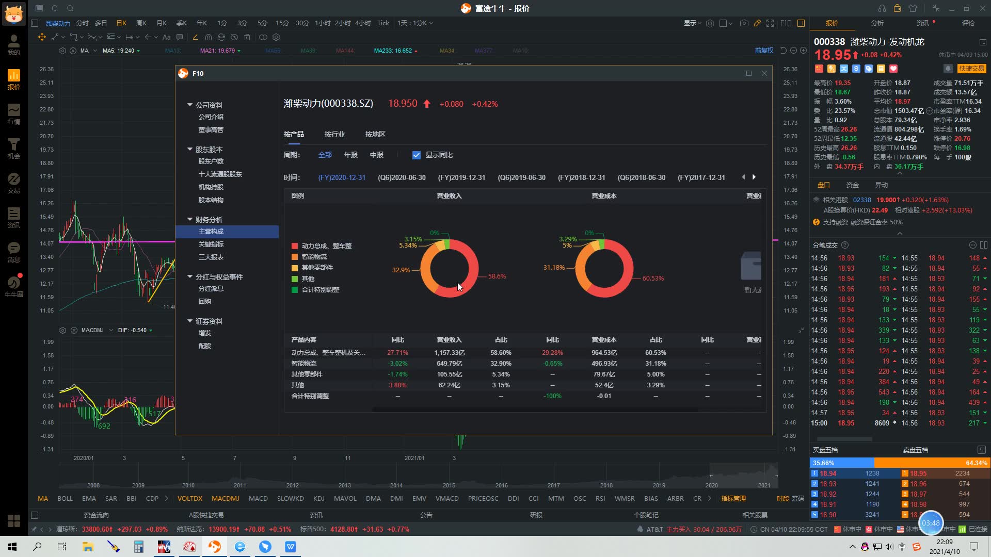Uncheck the 显示同比 checkbox
Viewport: 991px width, 557px height.
tap(417, 155)
